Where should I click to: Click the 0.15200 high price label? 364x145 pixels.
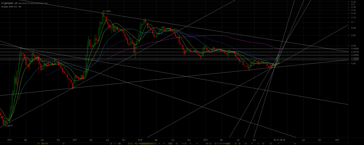click(x=107, y=11)
